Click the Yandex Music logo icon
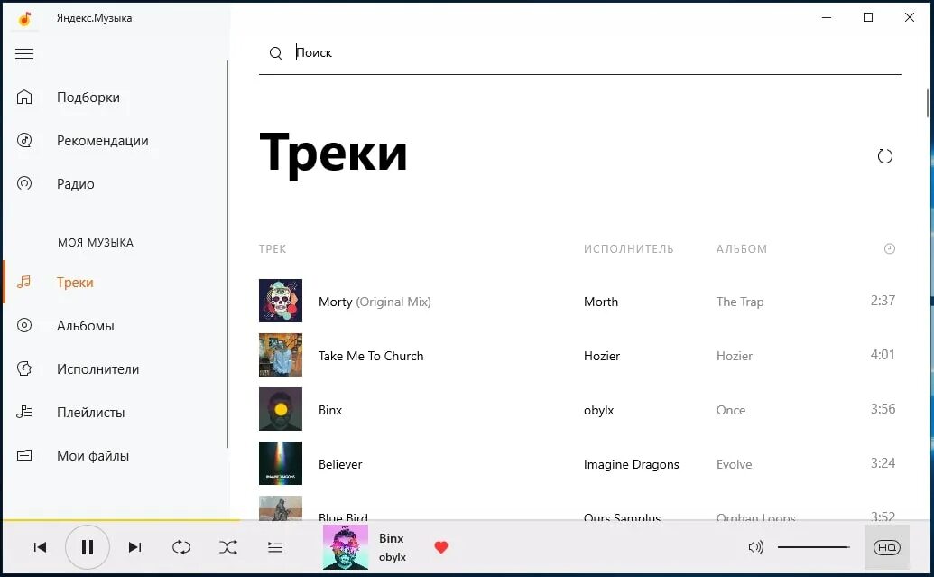 pyautogui.click(x=24, y=18)
